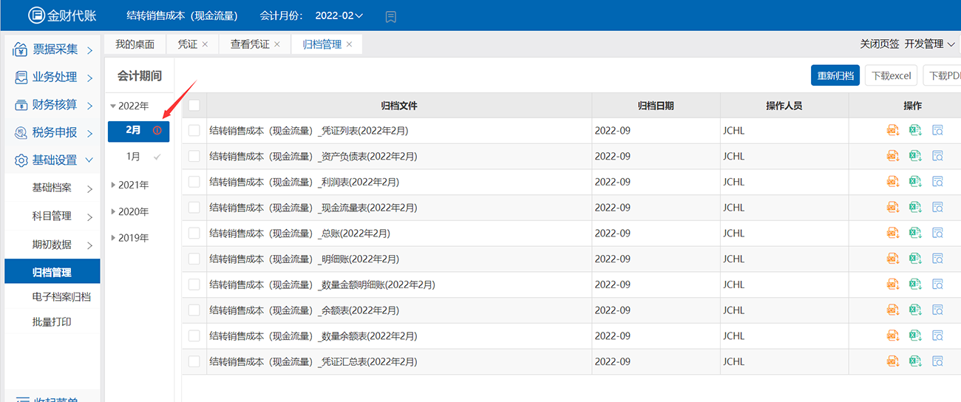Click the message icon in top header
This screenshot has height=402, width=961.
click(x=391, y=16)
